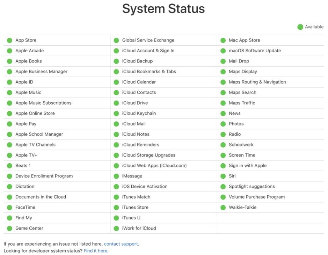
Task: Click the FaceTime service name
Action: [x=25, y=208]
